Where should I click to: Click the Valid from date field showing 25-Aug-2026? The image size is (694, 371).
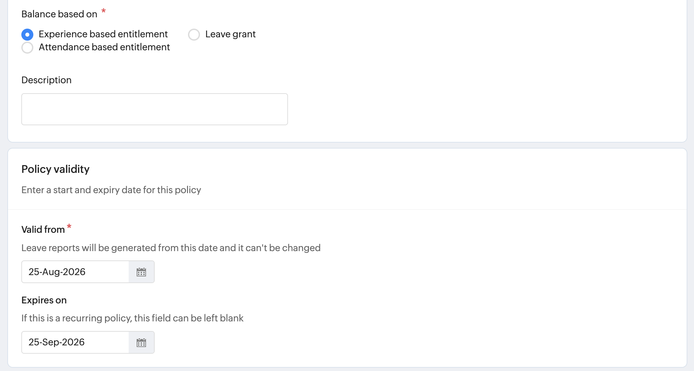75,272
